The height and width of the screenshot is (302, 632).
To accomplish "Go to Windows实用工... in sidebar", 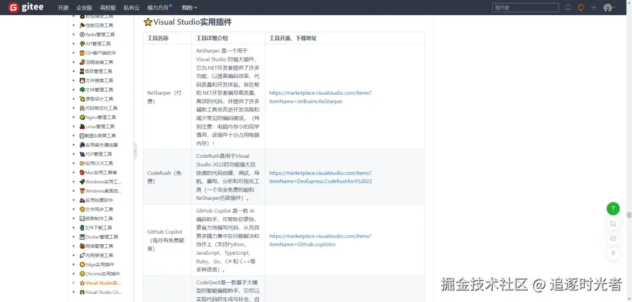I will 101,182.
